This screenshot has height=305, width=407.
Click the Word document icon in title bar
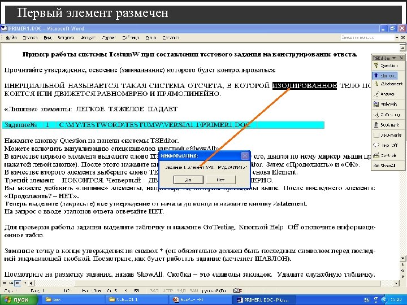tap(3, 28)
